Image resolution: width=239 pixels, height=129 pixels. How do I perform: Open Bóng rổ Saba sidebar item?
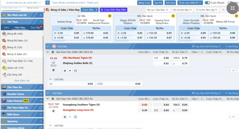pos(17,54)
